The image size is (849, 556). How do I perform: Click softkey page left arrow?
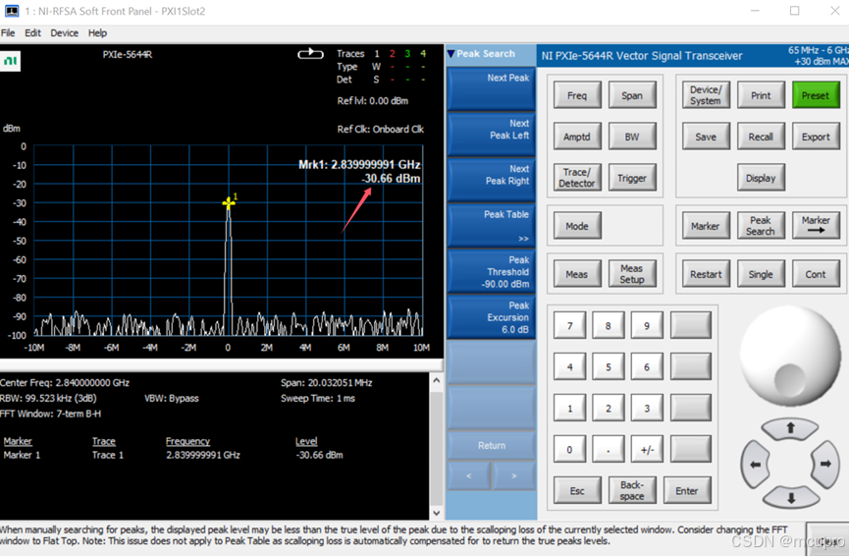coord(469,475)
